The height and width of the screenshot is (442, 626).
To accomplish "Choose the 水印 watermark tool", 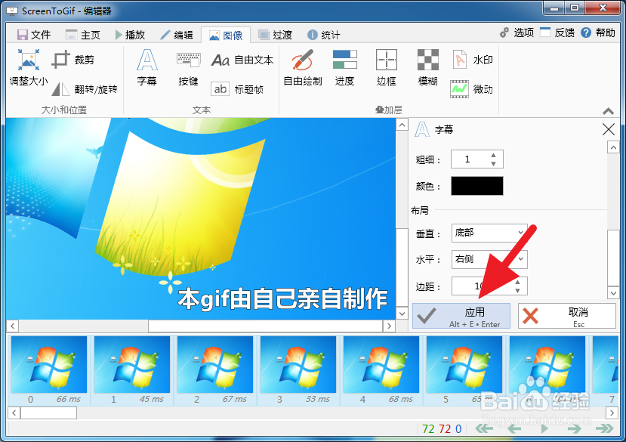I will point(472,60).
